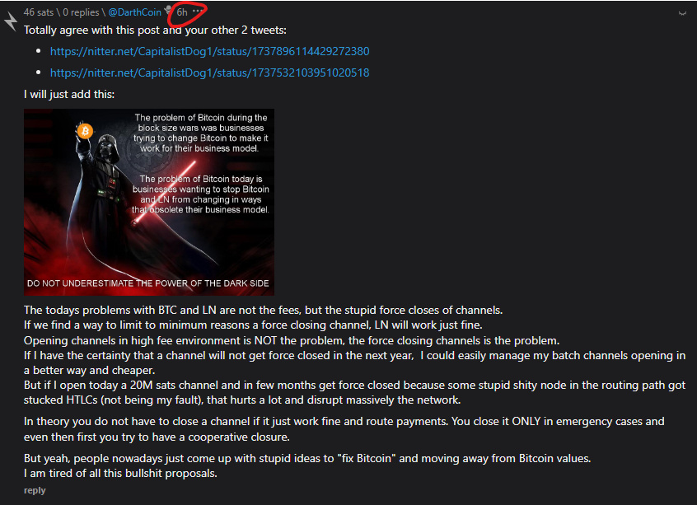This screenshot has width=697, height=505.
Task: Click the paragraph starting 'In theory you do not'
Action: (344, 429)
